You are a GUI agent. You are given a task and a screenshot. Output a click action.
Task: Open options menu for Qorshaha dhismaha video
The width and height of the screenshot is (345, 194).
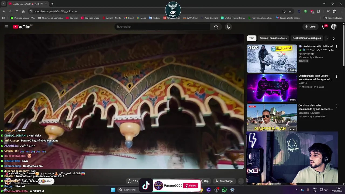[336, 106]
